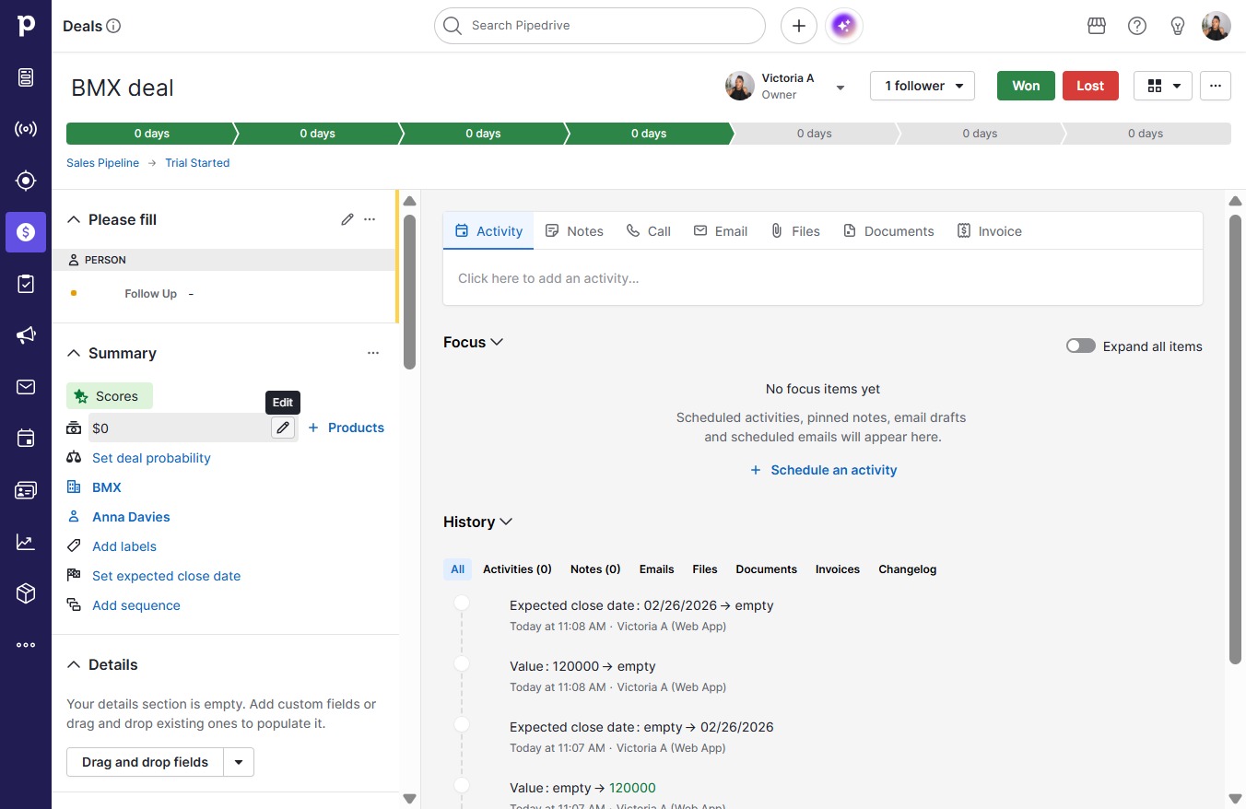This screenshot has width=1246, height=809.
Task: Click to add an activity field
Action: tap(823, 278)
